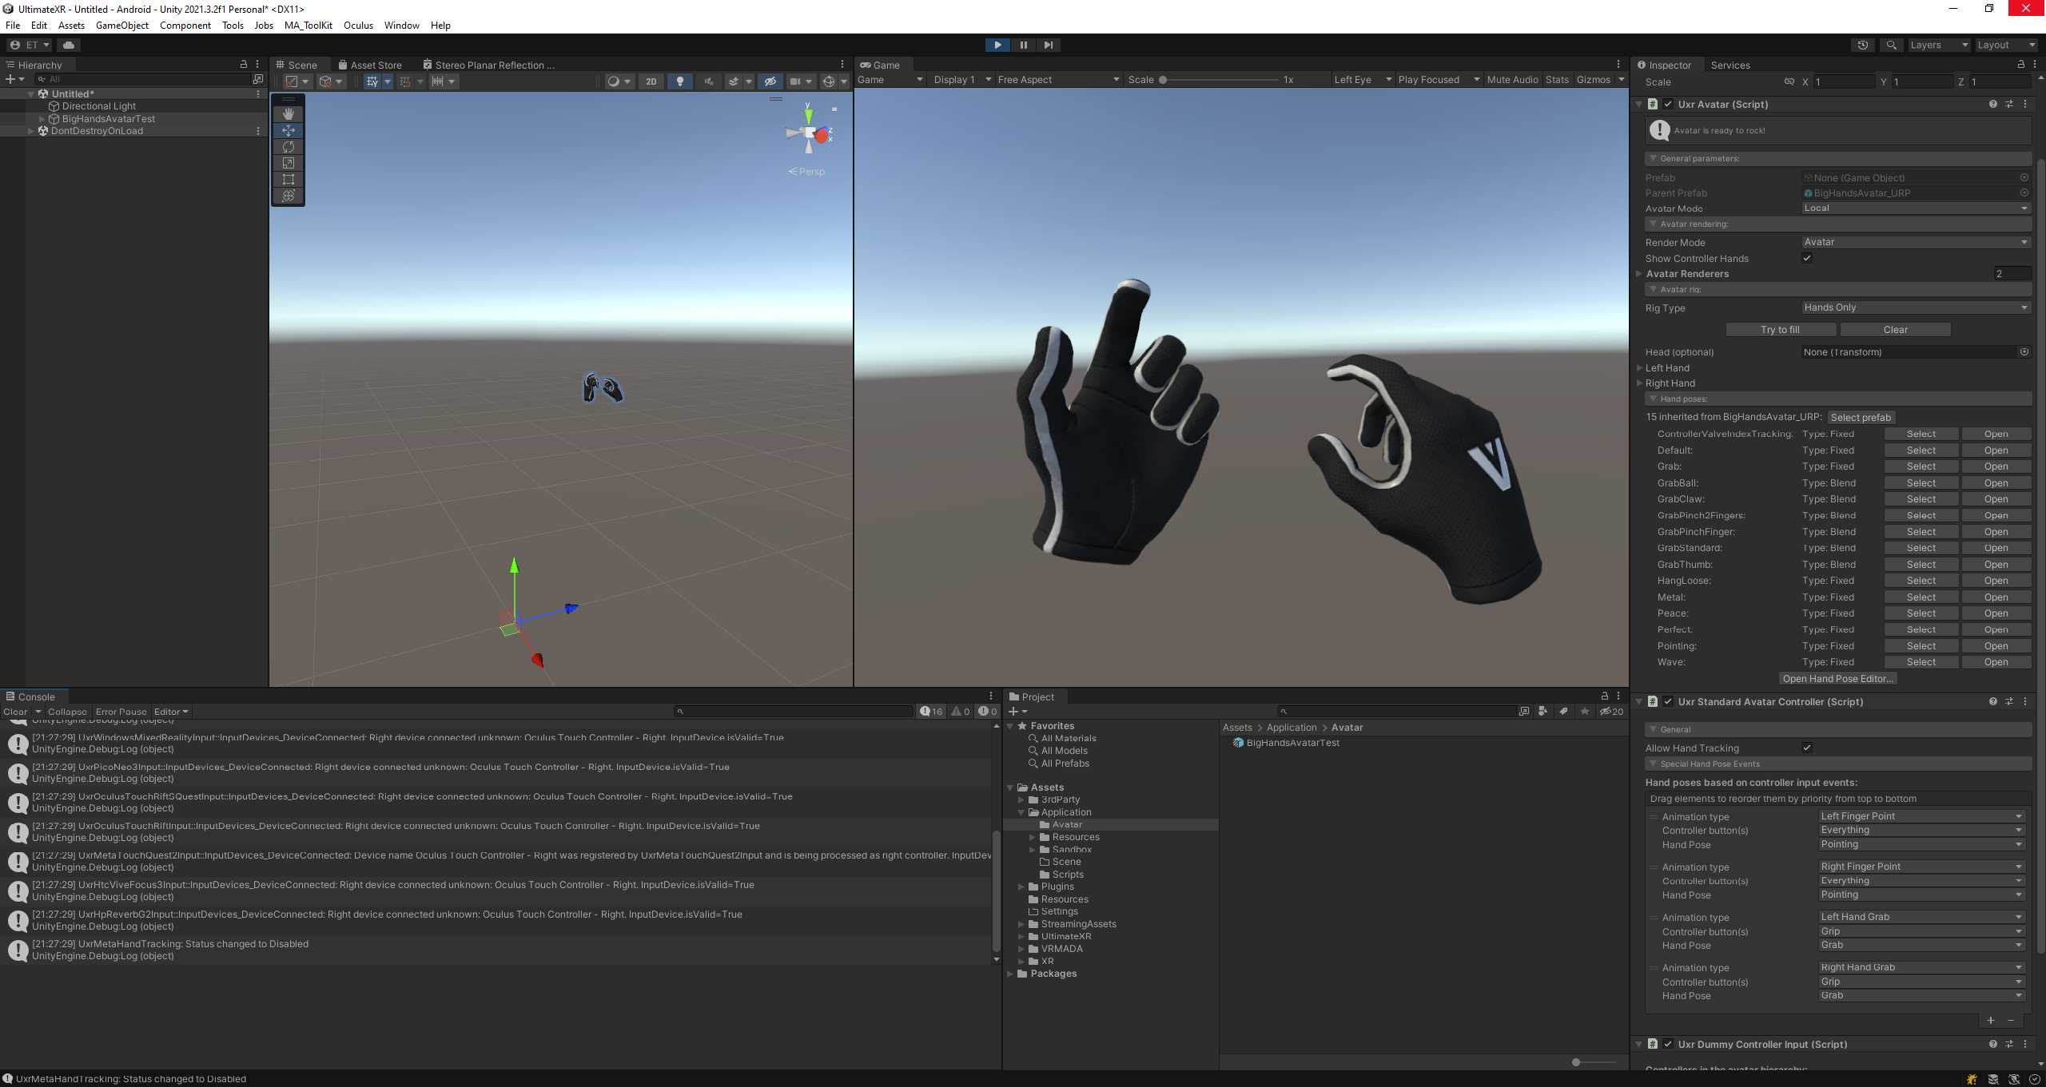Click the Try to fill button
The height and width of the screenshot is (1087, 2046).
click(x=1780, y=330)
